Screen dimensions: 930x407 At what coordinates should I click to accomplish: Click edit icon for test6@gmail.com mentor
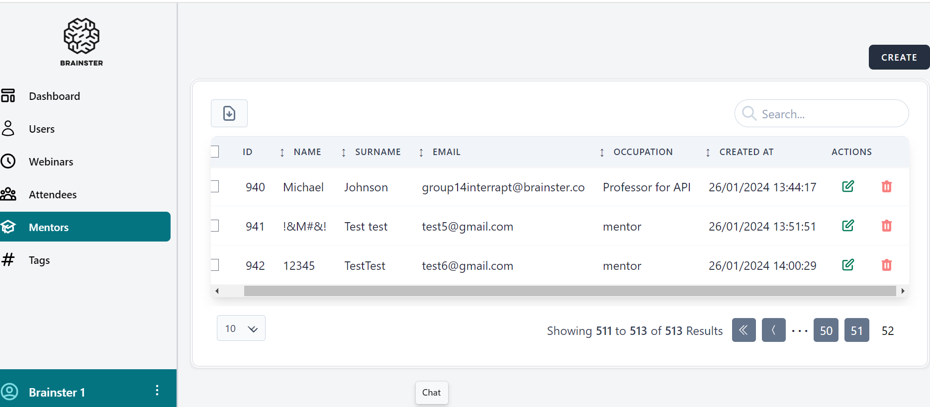pos(848,265)
